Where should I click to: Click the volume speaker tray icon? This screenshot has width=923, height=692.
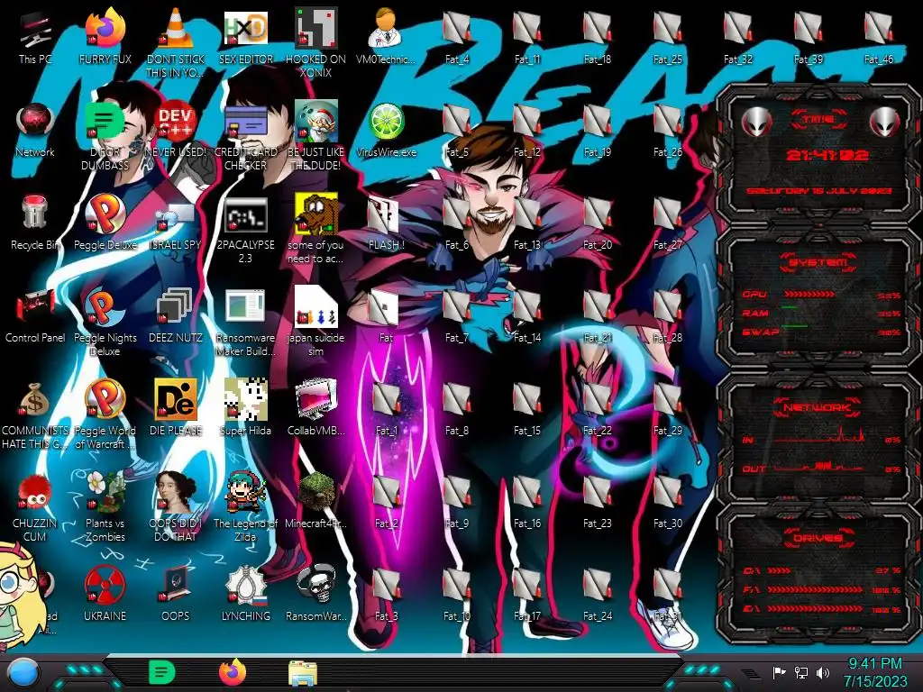coord(823,672)
